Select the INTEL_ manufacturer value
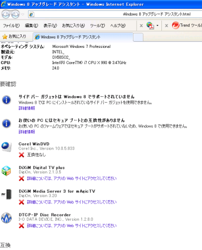This screenshot has height=250, width=202. pos(58,52)
